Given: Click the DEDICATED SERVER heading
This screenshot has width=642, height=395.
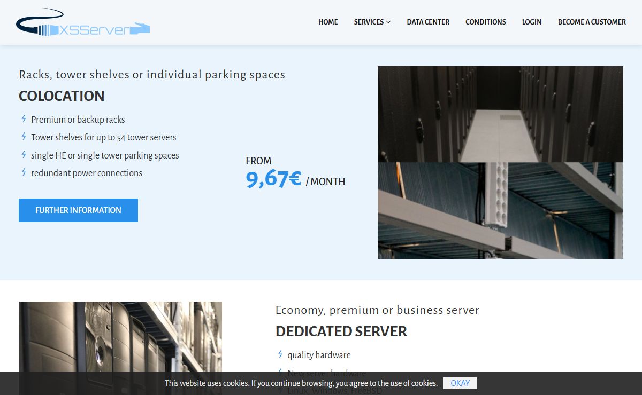Looking at the screenshot, I should 341,331.
